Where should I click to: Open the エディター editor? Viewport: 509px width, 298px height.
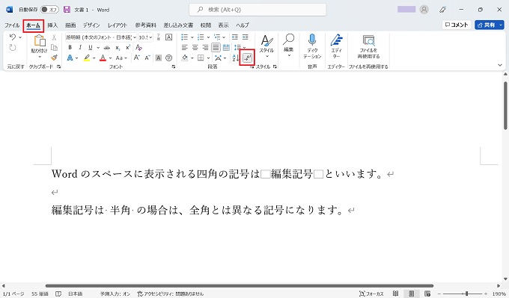[336, 46]
